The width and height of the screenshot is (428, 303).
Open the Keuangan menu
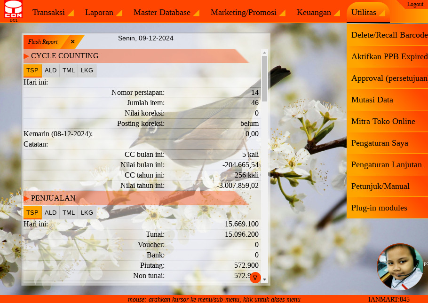(317, 13)
